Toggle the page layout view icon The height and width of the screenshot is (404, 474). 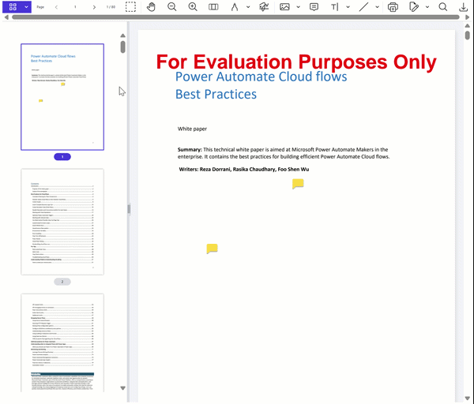[x=213, y=6]
